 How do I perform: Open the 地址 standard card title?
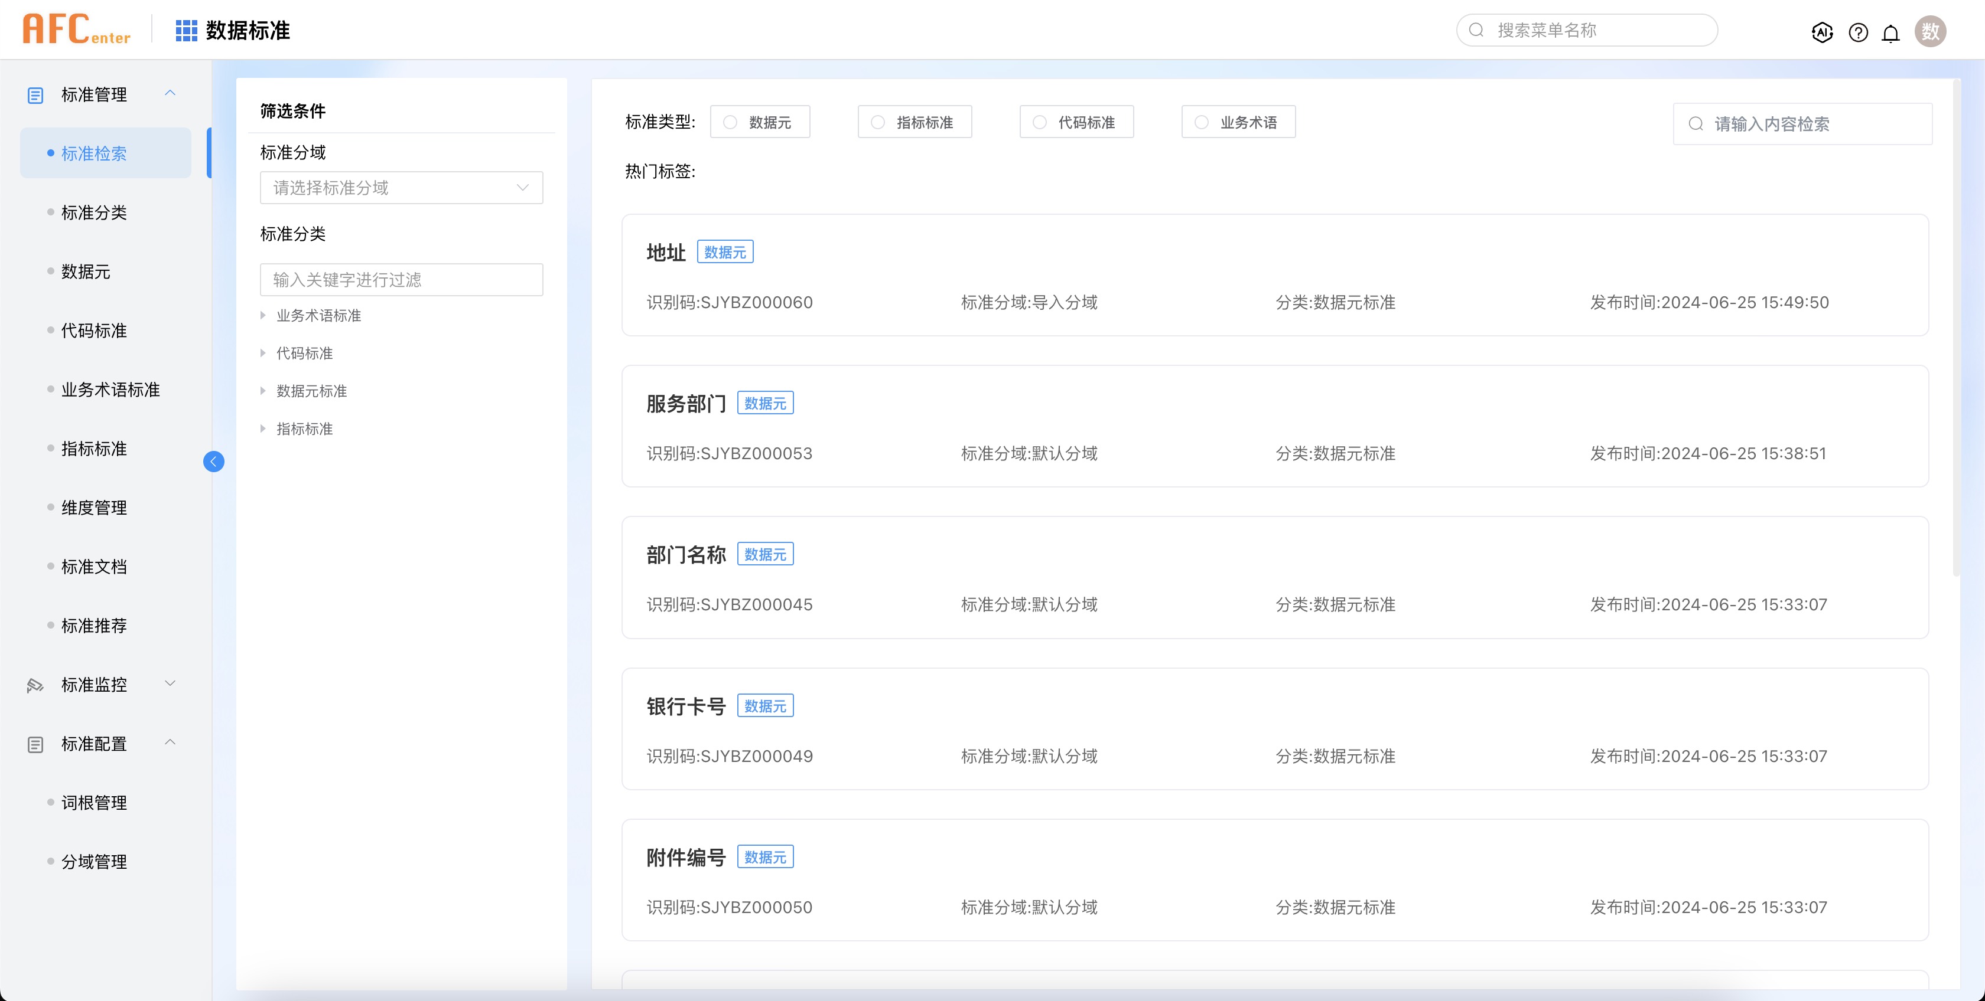[666, 253]
